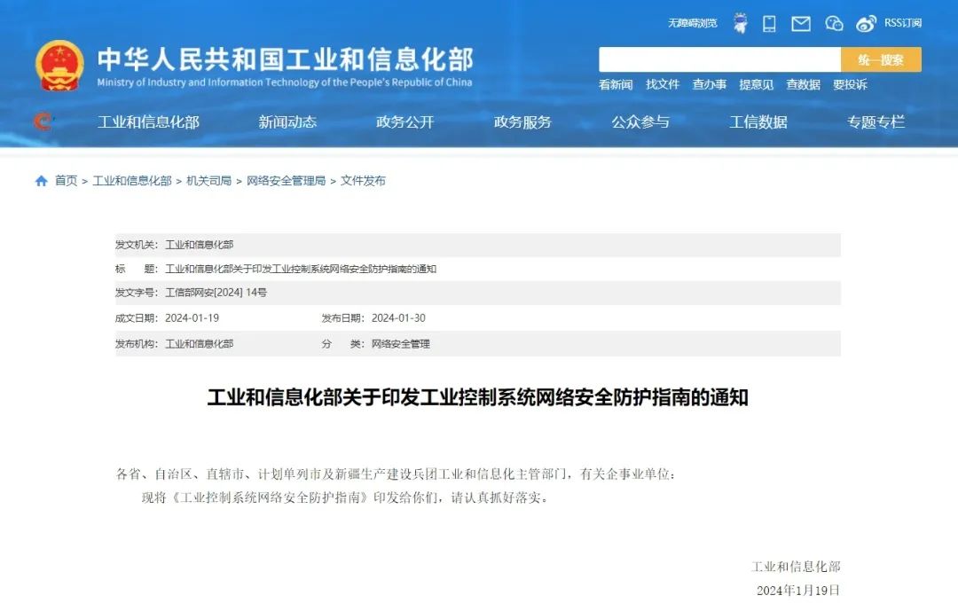Select 要投诉 quick link

pos(851,84)
